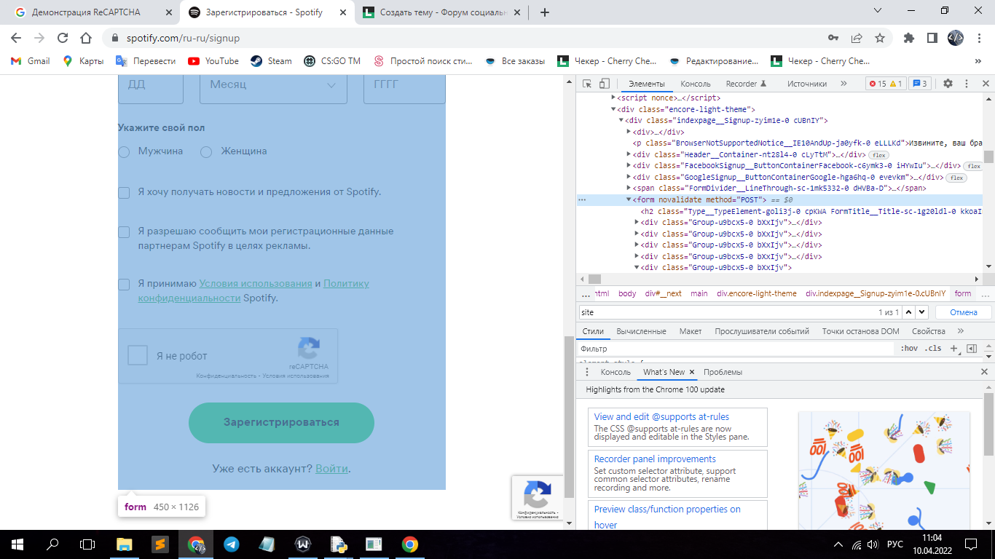
Task: Check the share data with partners checkbox
Action: click(124, 232)
